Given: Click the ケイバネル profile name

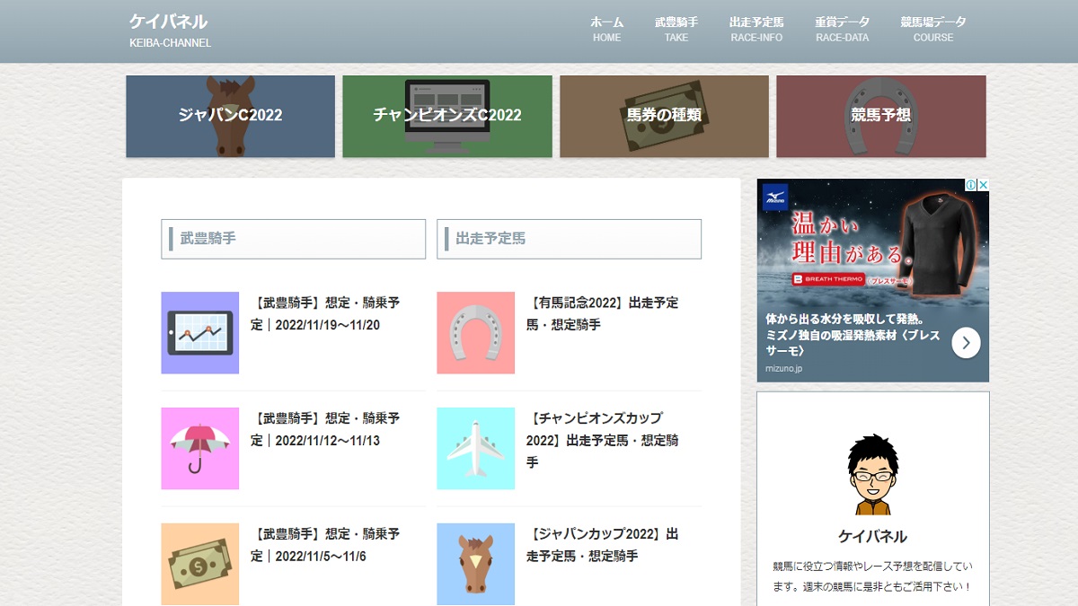Looking at the screenshot, I should tap(873, 537).
